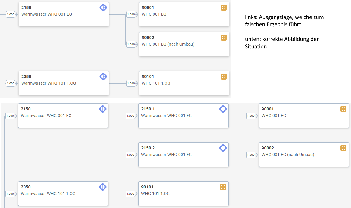Click blue icon on node 2150 in lower diagram
The width and height of the screenshot is (351, 208).
[103, 109]
